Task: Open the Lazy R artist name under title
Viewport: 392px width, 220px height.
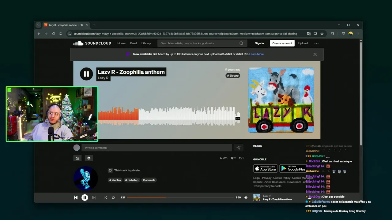Action: 103,78
